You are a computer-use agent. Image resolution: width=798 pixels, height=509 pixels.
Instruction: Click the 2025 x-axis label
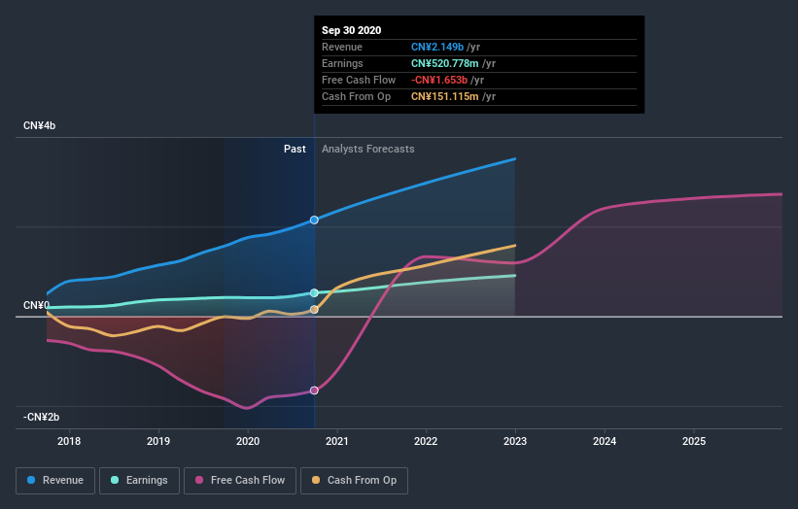point(694,442)
